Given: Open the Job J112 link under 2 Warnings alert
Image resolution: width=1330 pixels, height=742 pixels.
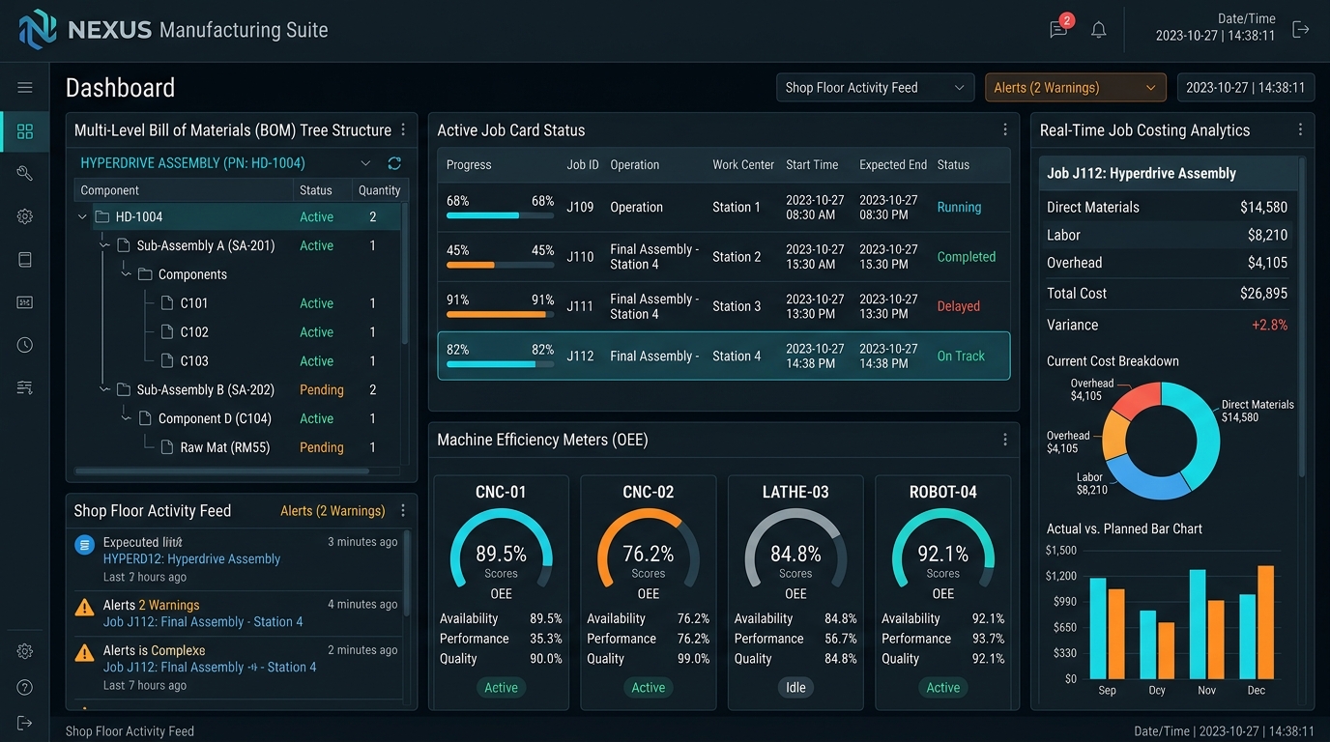Looking at the screenshot, I should tap(203, 622).
